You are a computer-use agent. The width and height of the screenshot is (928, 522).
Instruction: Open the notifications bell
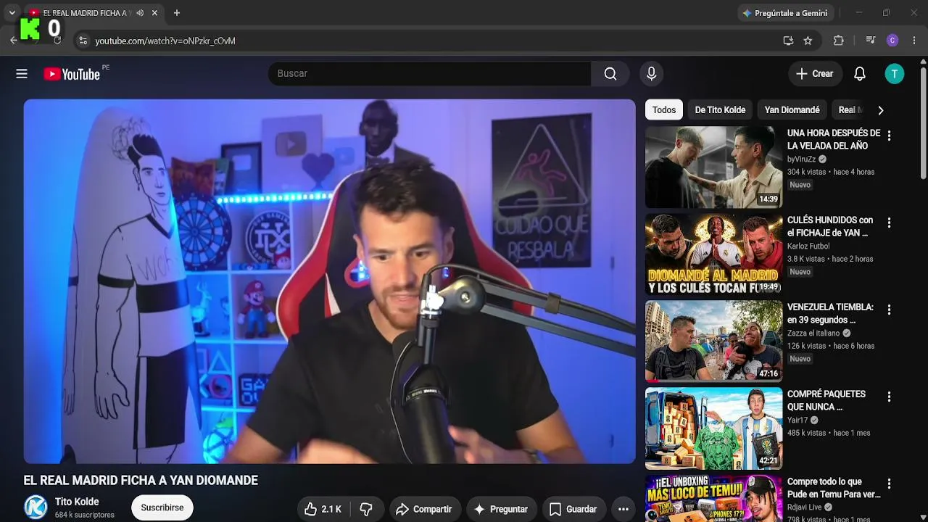coord(860,73)
